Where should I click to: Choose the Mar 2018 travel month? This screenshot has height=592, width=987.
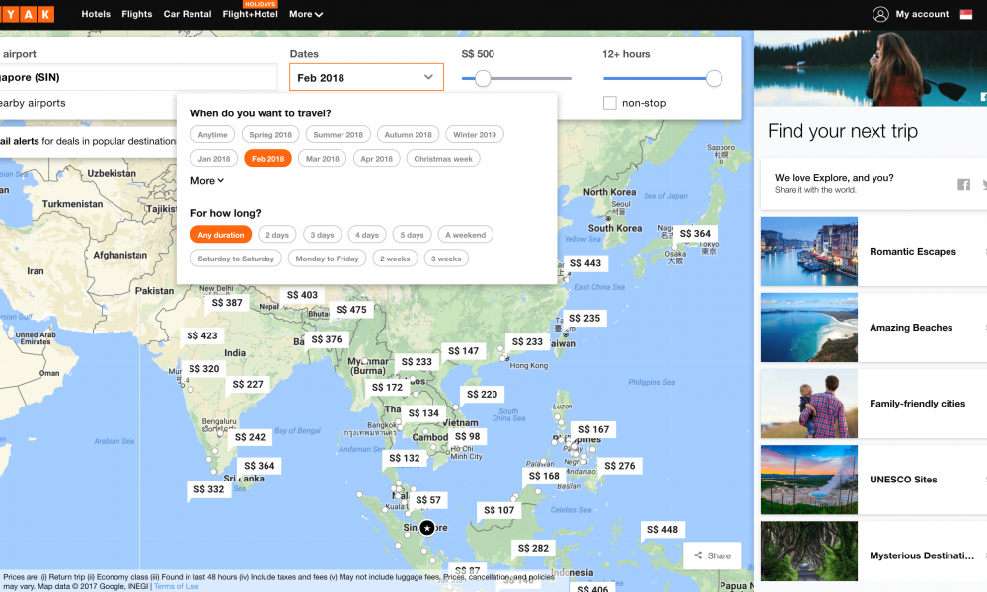point(323,159)
